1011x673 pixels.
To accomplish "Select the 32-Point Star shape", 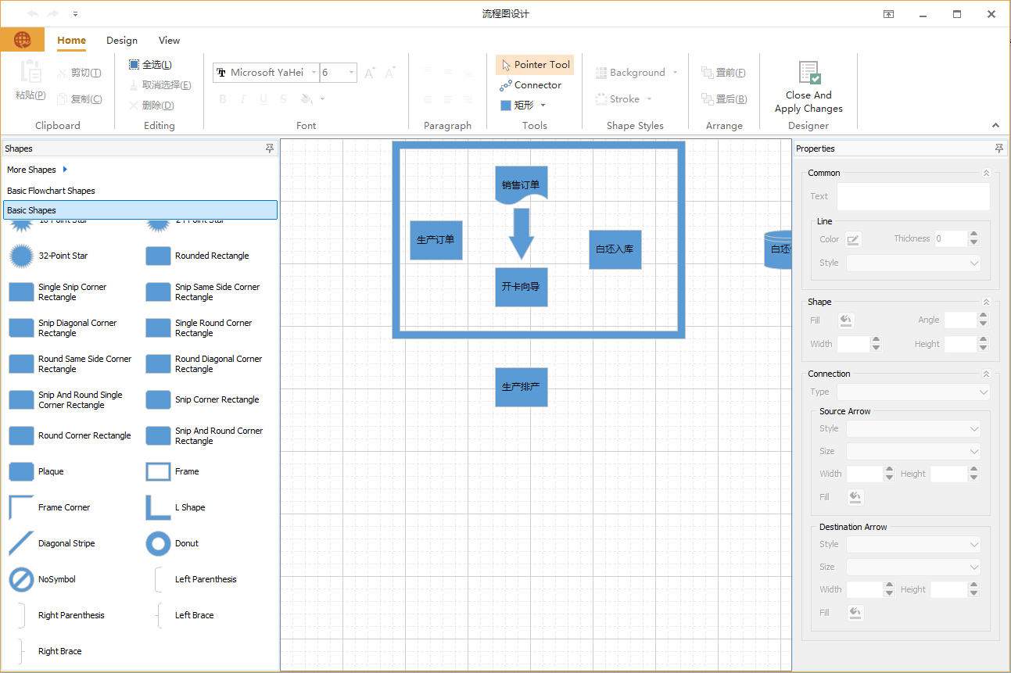I will [21, 256].
